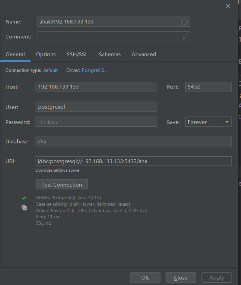The image size is (241, 285).
Task: Click the green success checkmark icon
Action: (24, 198)
